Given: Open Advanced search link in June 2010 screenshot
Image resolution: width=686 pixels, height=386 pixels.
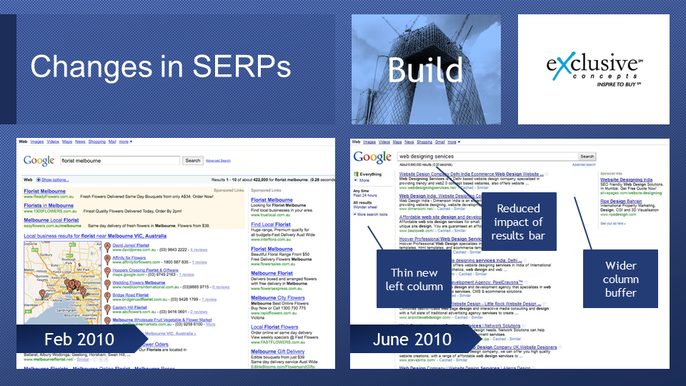Looking at the screenshot, I should pyautogui.click(x=584, y=164).
